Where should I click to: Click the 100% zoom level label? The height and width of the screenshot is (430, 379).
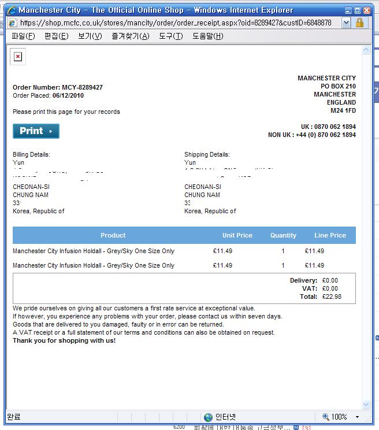[x=339, y=417]
